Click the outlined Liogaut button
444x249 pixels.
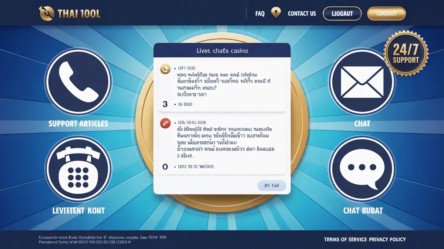(342, 14)
